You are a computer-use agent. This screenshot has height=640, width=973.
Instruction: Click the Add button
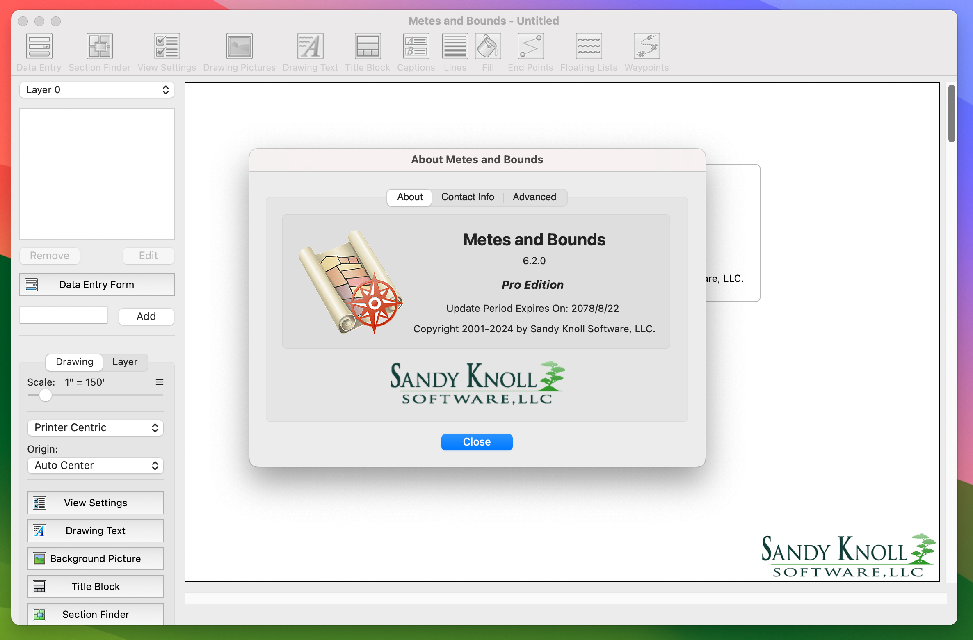(x=146, y=316)
